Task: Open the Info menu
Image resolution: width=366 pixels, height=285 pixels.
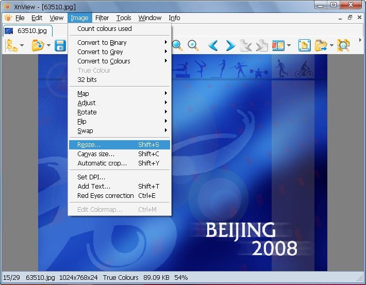Action: [x=174, y=18]
